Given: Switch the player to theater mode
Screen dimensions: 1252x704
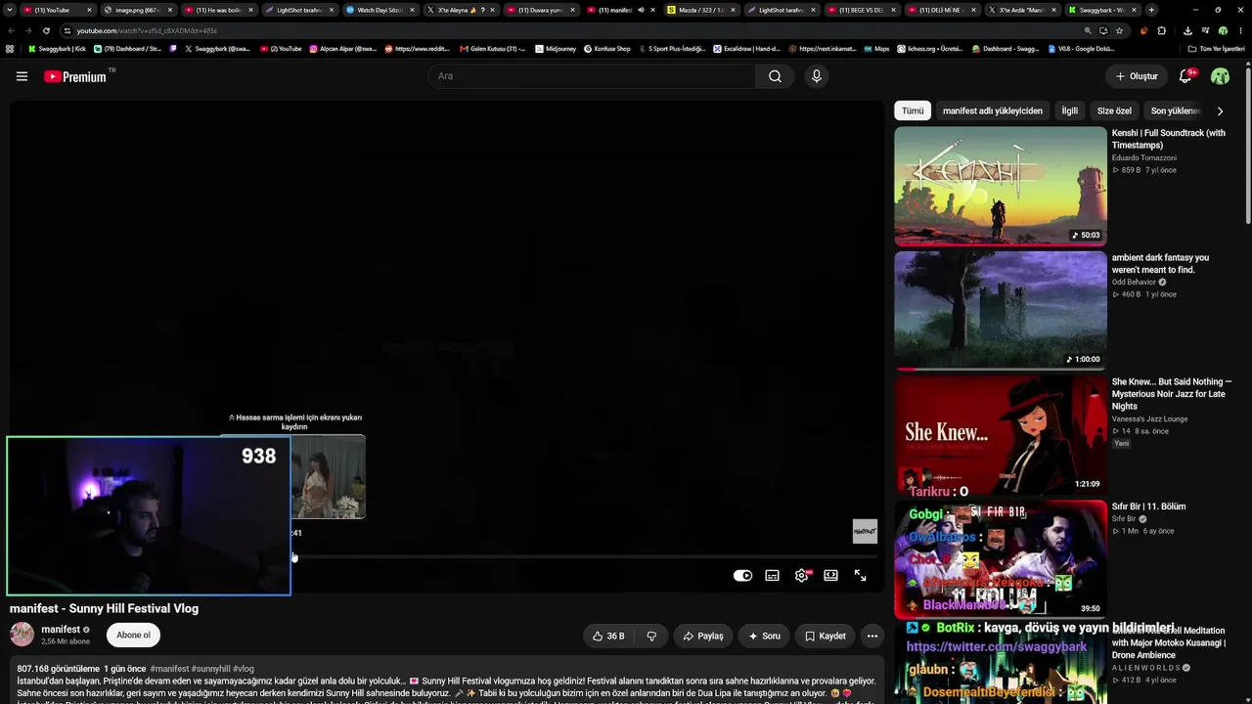Looking at the screenshot, I should pos(830,576).
